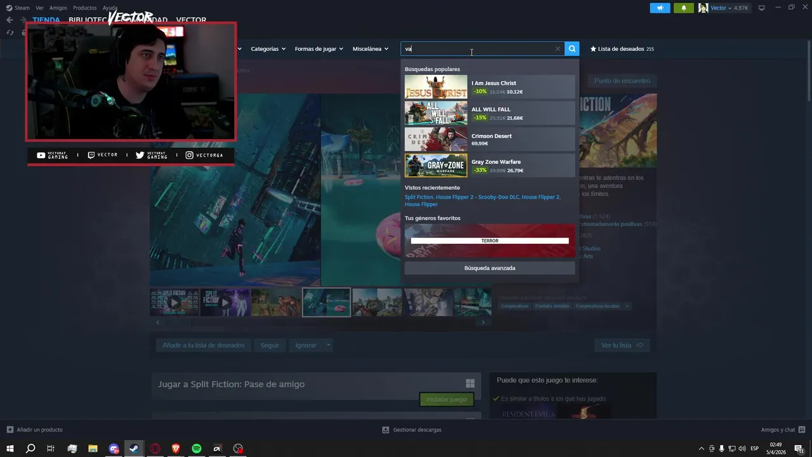The width and height of the screenshot is (812, 457).
Task: Open Lista de deseados
Action: tap(622, 49)
